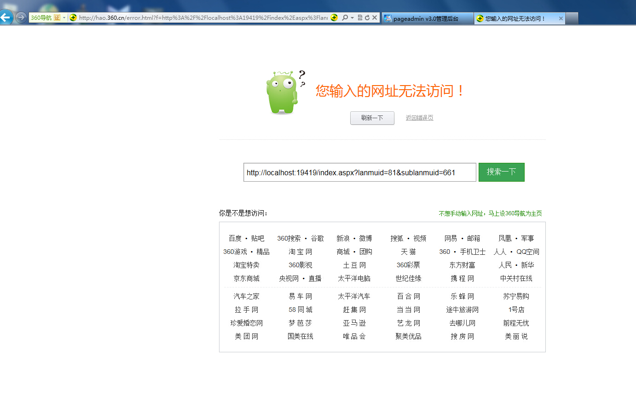The image size is (636, 419).
Task: Click the compatibility view icon in address bar
Action: (x=360, y=18)
